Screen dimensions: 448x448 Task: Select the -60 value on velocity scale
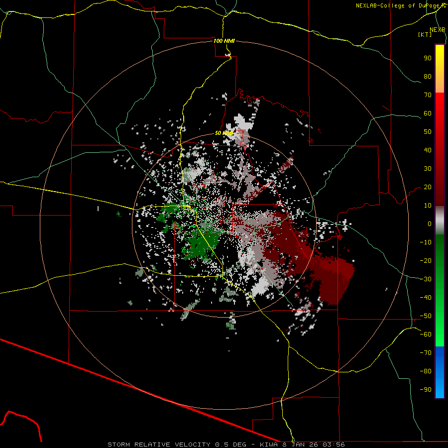[x=426, y=335]
